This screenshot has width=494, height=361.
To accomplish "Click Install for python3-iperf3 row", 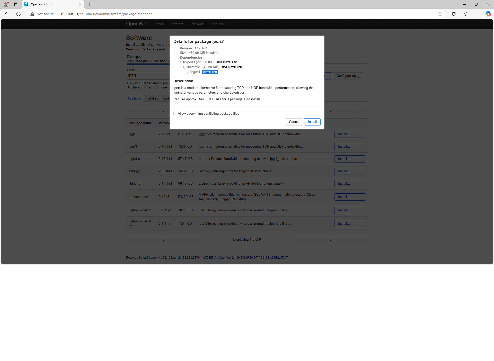I will click(350, 210).
